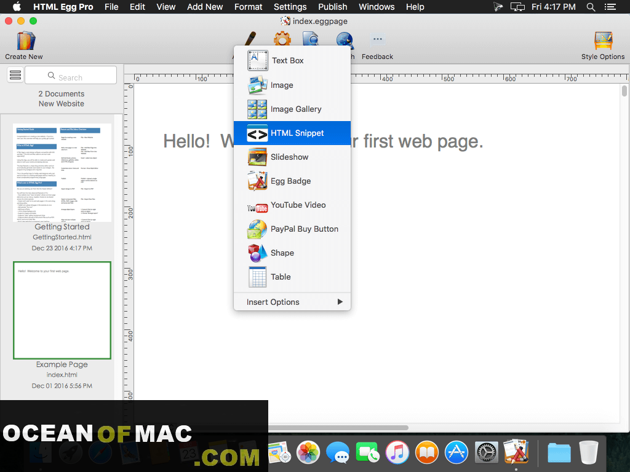630x472 pixels.
Task: Open the Publish menu
Action: click(x=333, y=7)
